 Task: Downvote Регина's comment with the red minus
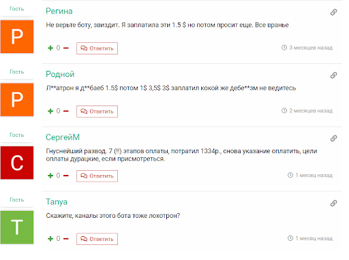(x=66, y=48)
